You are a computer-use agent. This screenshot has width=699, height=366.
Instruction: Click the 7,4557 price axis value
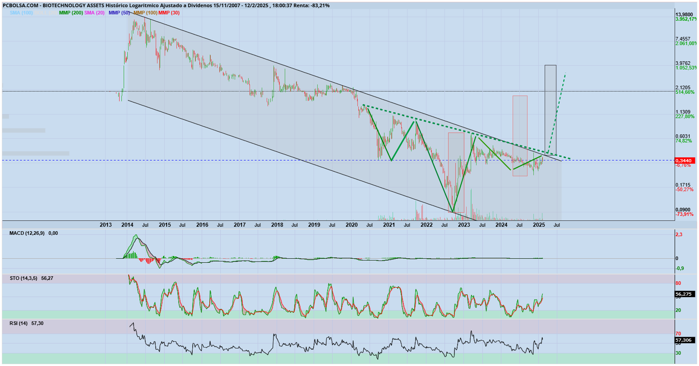pos(684,39)
